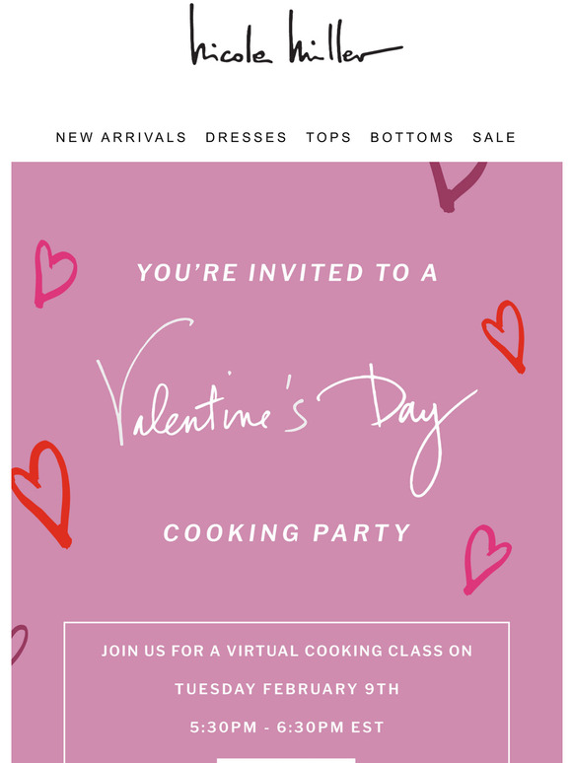
Task: Click the pink heart near Cooking Party
Action: pyautogui.click(x=486, y=560)
